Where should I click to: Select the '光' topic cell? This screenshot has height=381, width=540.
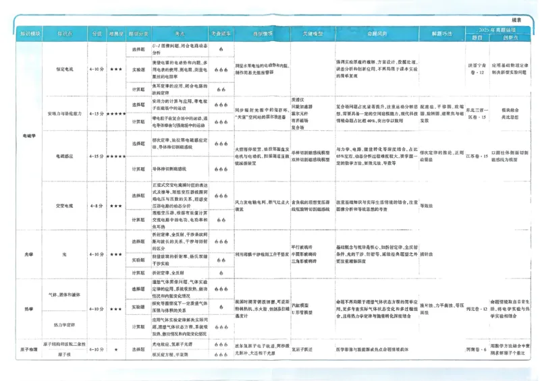click(64, 254)
